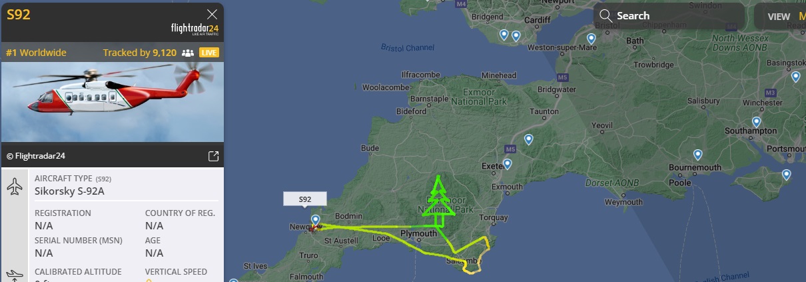Screen dimensions: 806x282
Task: Click the airport pin near Weston-super-Mare
Action: 591,39
